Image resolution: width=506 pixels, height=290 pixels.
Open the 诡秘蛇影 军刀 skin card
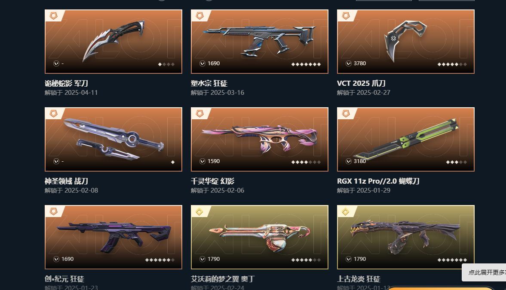coord(113,42)
